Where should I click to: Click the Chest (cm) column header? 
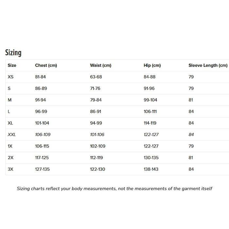46,65
